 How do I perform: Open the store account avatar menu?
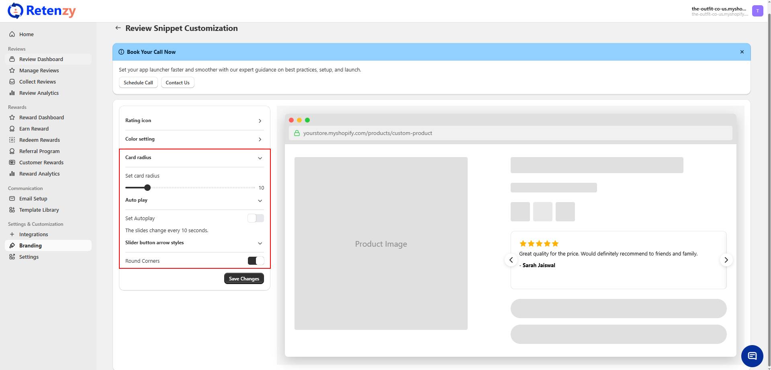(x=757, y=11)
